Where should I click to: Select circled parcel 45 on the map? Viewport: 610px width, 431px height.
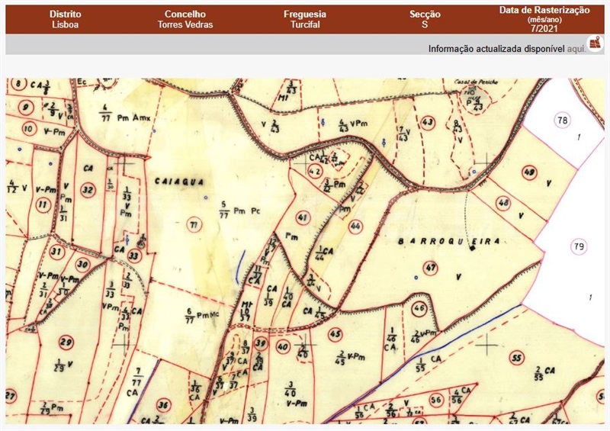pos(335,334)
